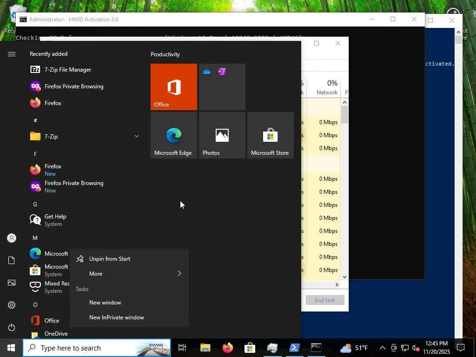
Task: Select the Productivity group heading
Action: 165,54
